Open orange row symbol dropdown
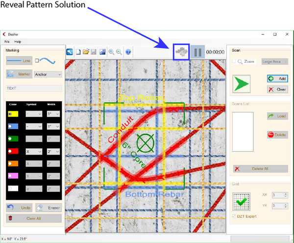 [34, 163]
